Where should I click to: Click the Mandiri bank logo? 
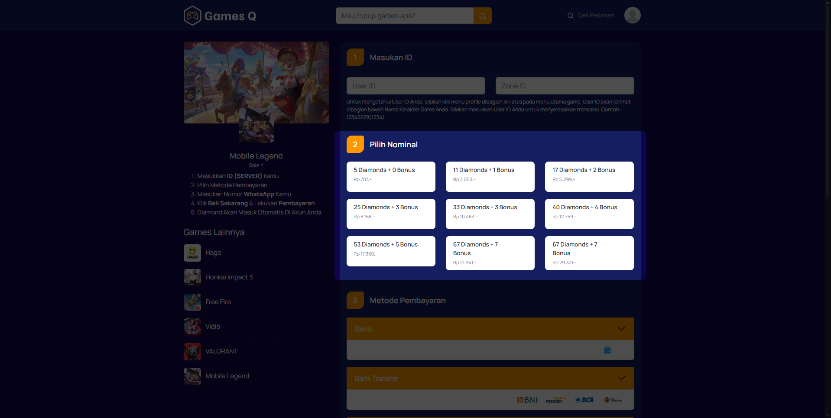[x=556, y=400]
